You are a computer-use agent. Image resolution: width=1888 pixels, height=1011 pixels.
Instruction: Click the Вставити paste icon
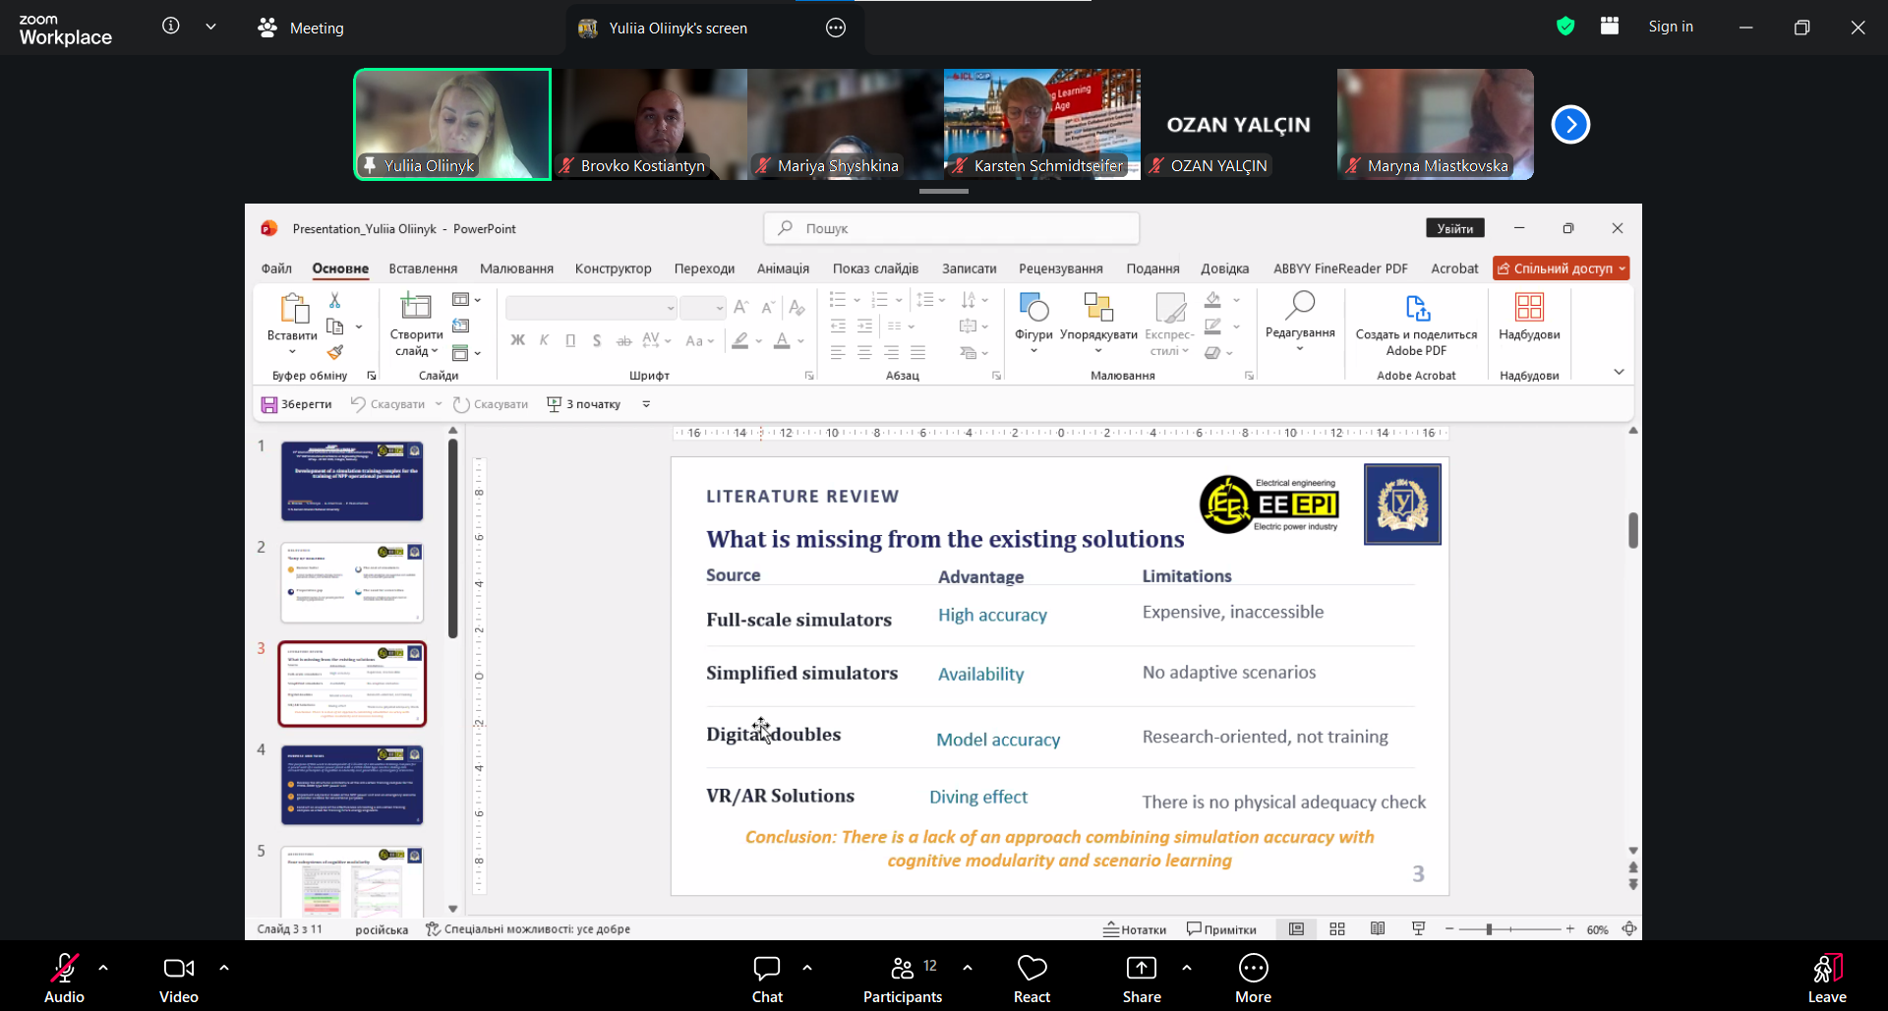[x=293, y=309]
